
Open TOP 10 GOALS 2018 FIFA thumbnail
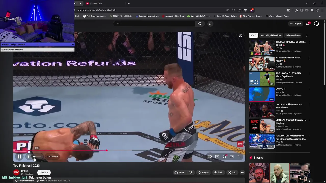[x=262, y=79]
